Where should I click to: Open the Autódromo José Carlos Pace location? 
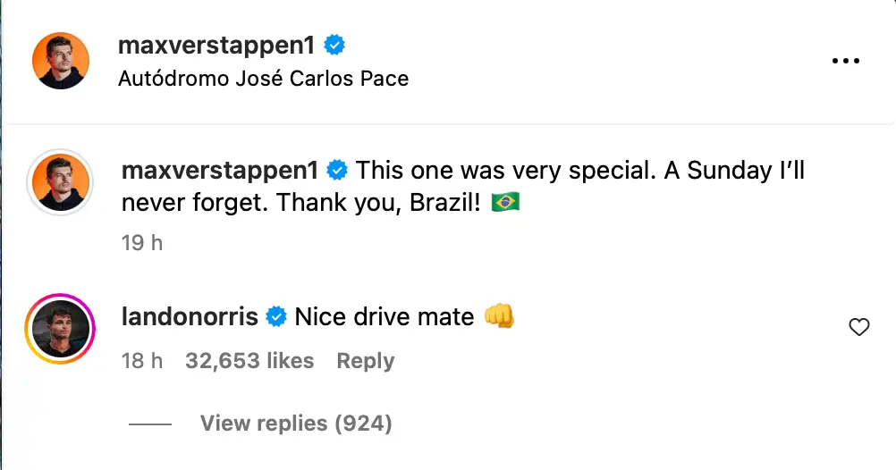(x=263, y=79)
